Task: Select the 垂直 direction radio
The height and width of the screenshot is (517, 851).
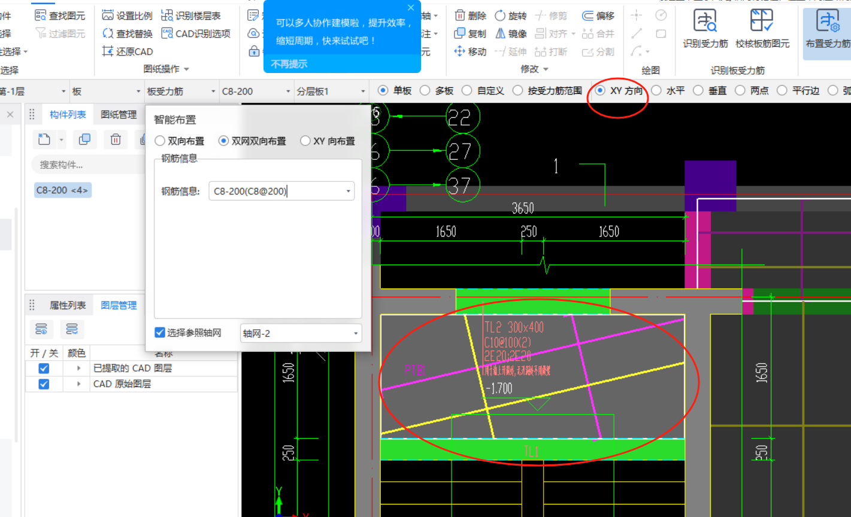Action: pyautogui.click(x=698, y=90)
